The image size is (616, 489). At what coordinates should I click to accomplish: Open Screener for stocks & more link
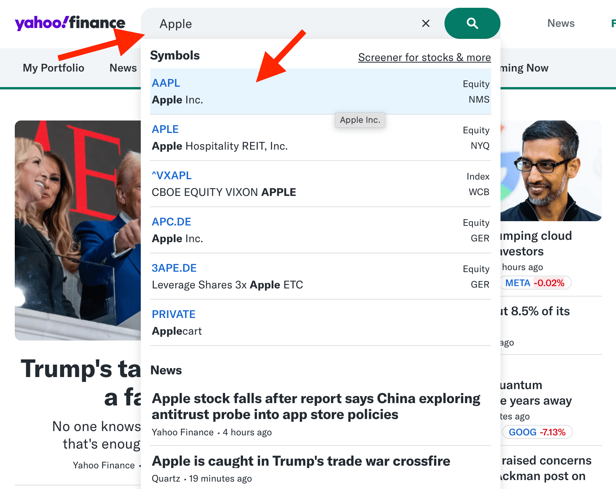[424, 58]
